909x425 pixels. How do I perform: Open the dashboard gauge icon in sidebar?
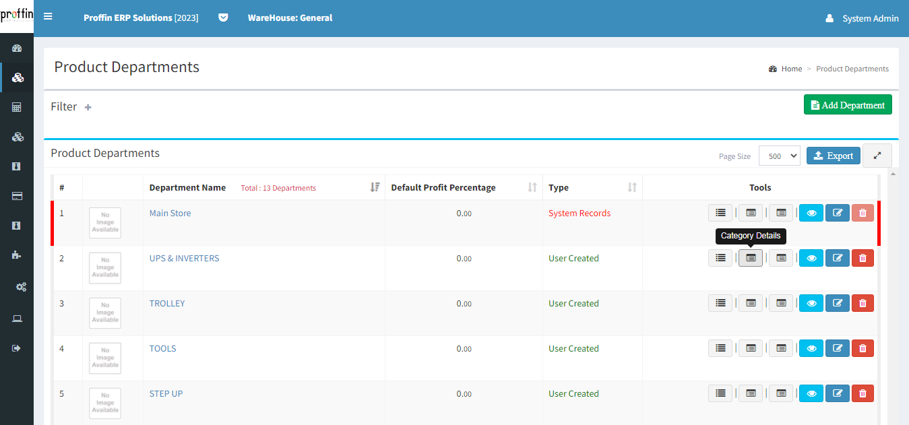coord(18,48)
